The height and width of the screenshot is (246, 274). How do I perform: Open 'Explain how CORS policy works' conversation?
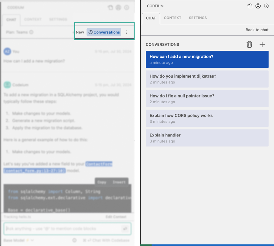(x=207, y=118)
